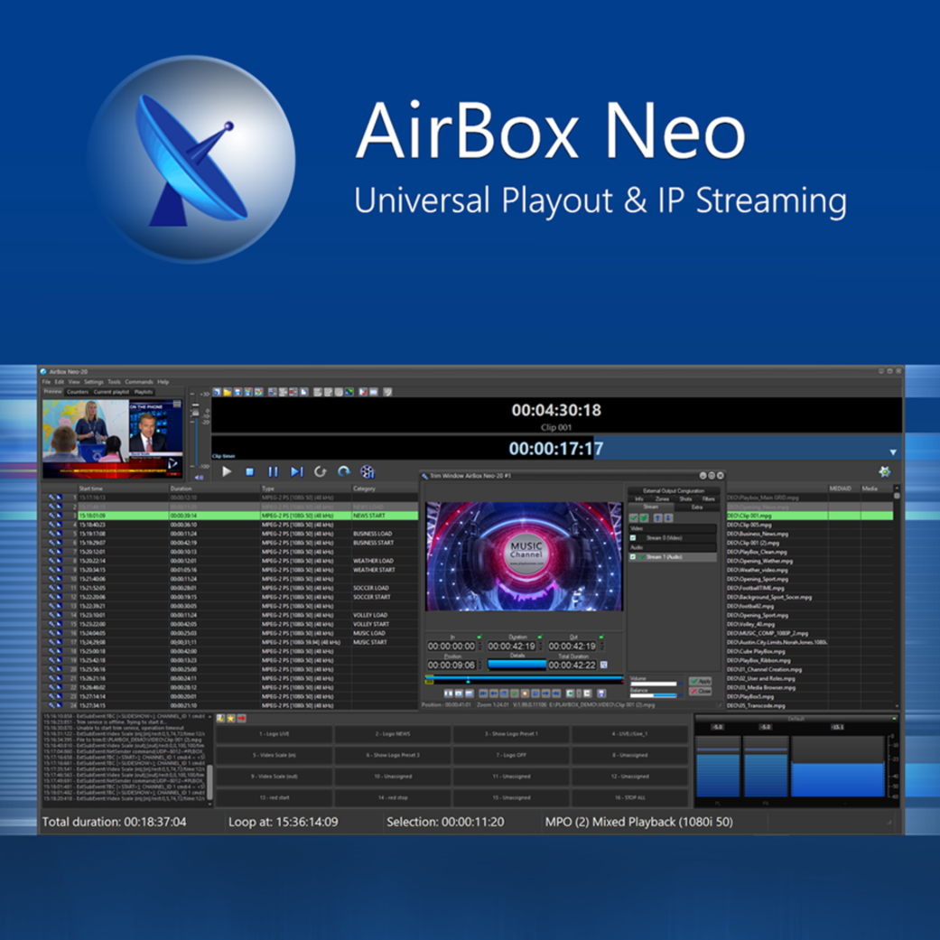Click the mute speaker icon under volume fader

pos(199,477)
